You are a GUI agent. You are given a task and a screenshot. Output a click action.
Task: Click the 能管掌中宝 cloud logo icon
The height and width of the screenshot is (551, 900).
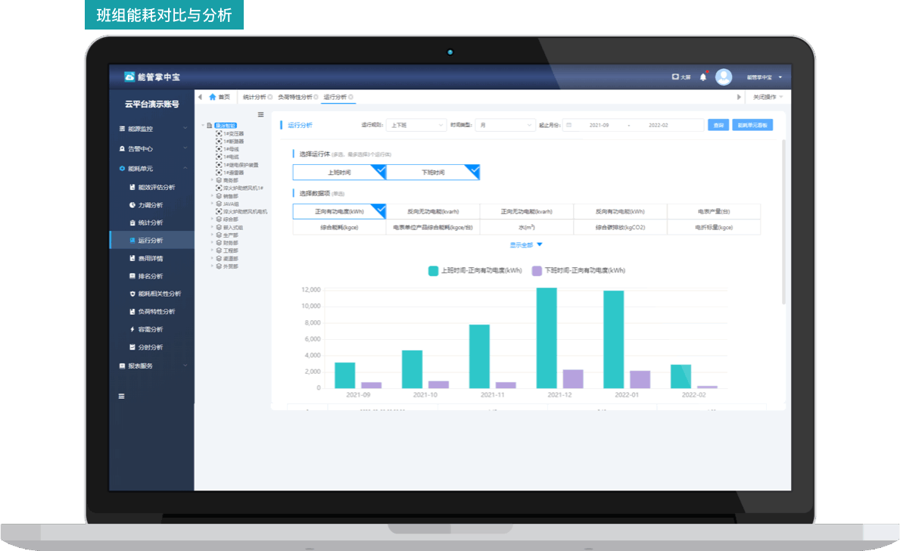(129, 77)
